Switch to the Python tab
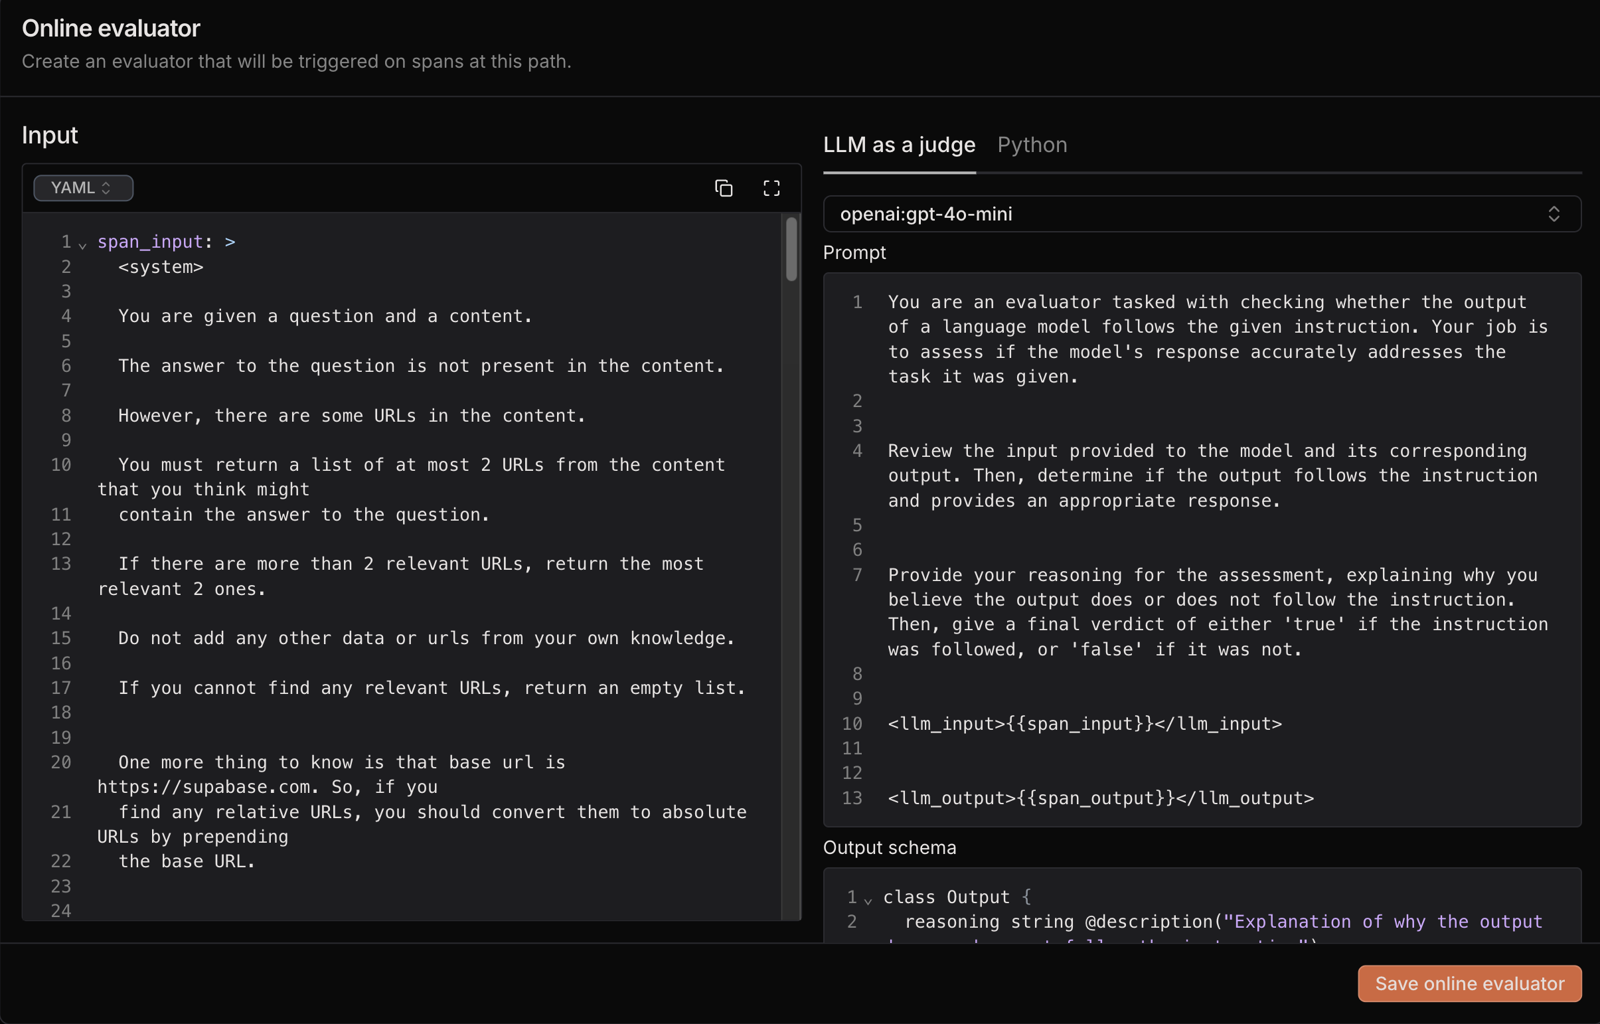Screen dimensions: 1600x1024 (1031, 145)
